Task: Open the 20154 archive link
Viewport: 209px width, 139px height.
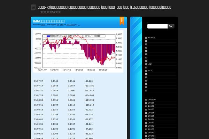Action: pyautogui.click(x=151, y=119)
